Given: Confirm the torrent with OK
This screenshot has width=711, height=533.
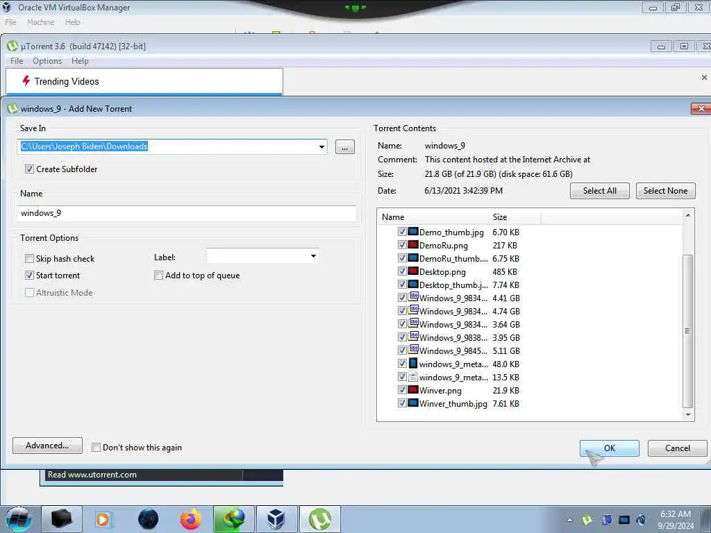Looking at the screenshot, I should click(x=610, y=448).
